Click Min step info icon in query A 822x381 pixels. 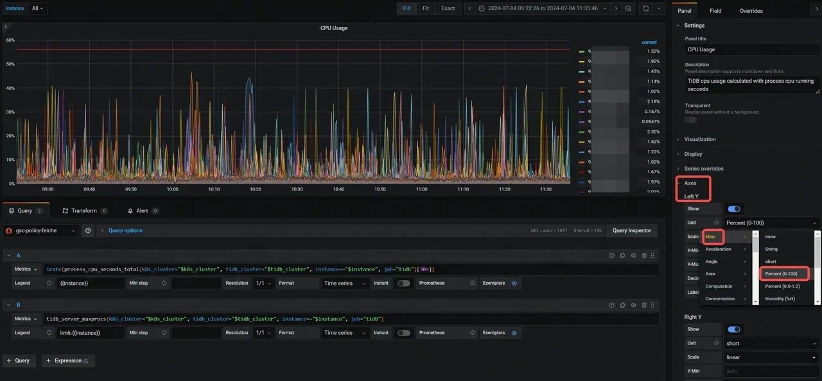(x=164, y=283)
